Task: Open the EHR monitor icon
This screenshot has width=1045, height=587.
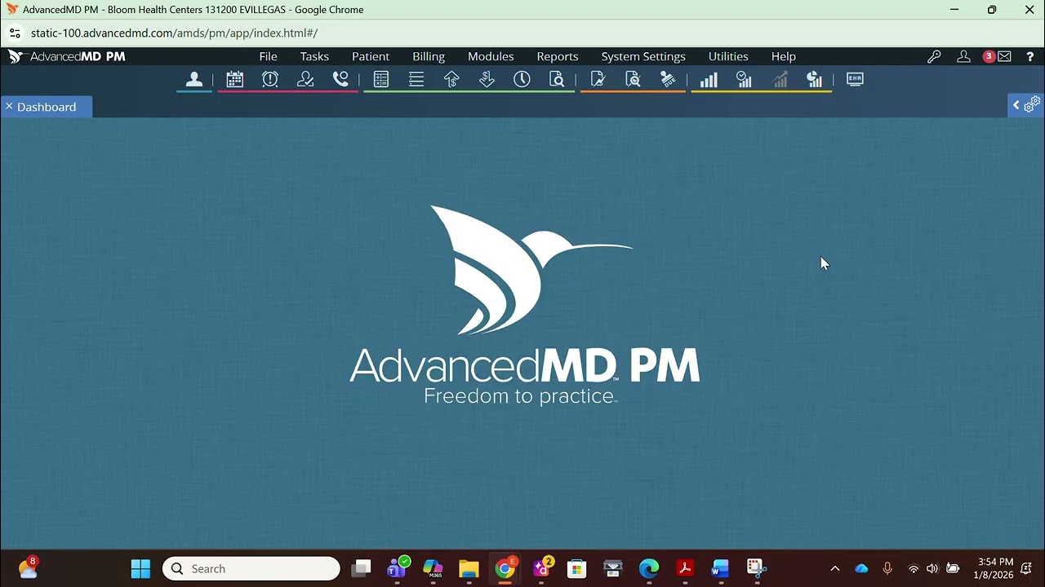Action: coord(855,79)
